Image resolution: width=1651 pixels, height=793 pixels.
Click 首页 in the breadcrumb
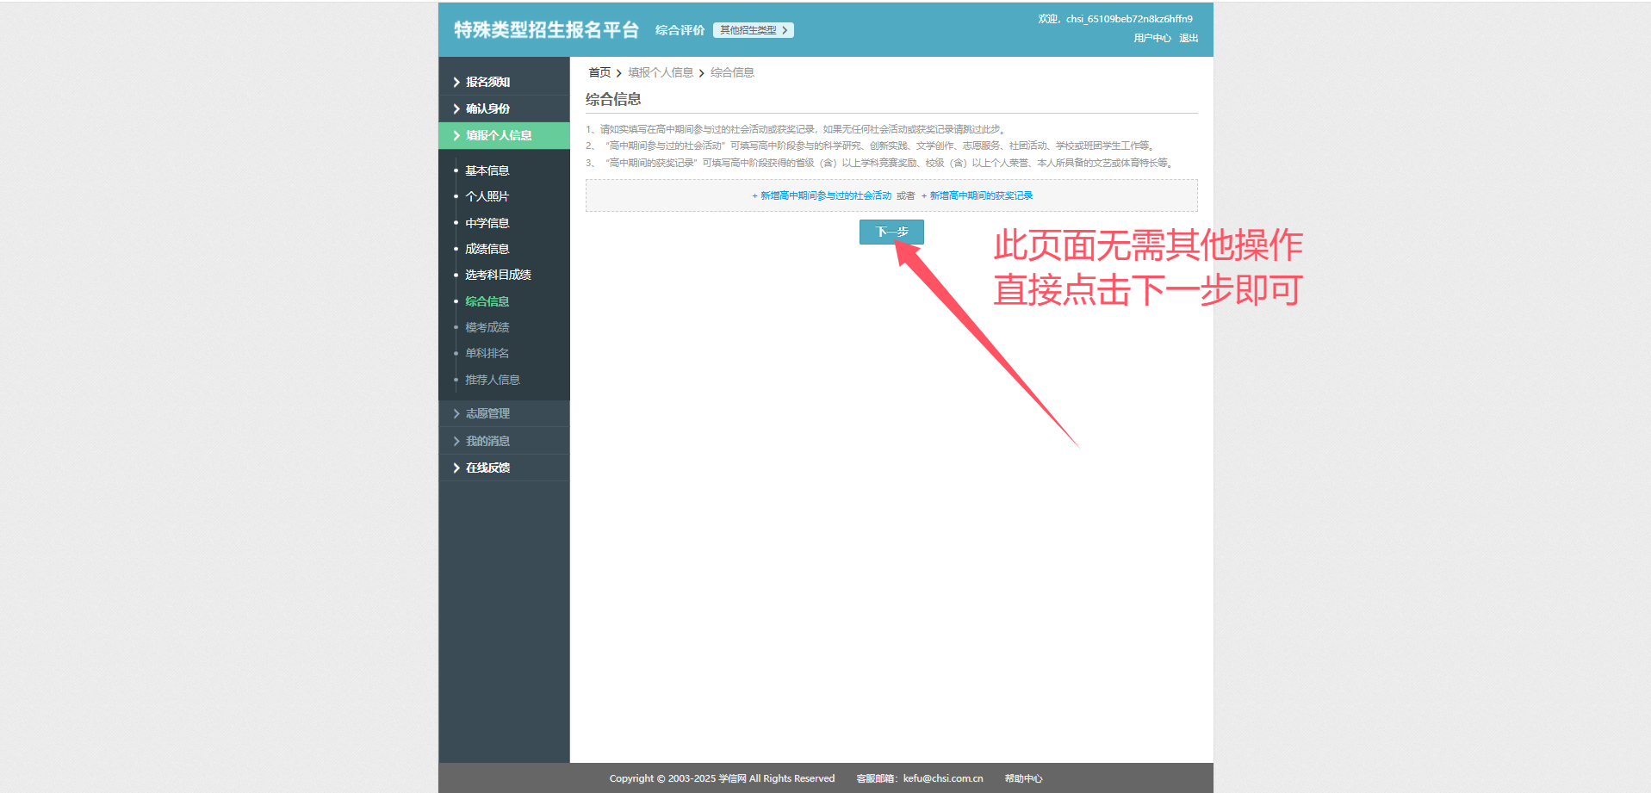pyautogui.click(x=599, y=72)
